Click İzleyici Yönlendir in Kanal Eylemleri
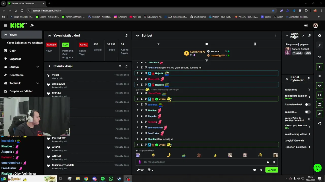 [295, 141]
